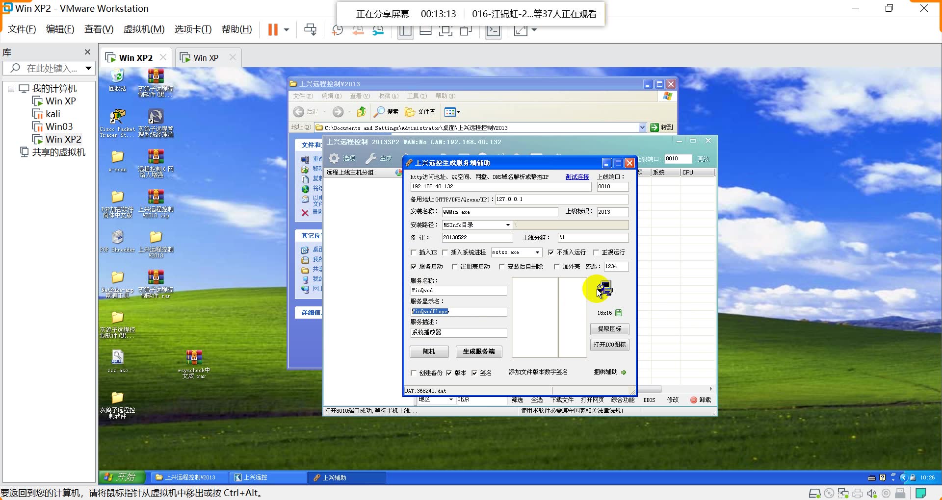
Task: Open the explorer address bar dropdown arrow
Action: tap(642, 127)
